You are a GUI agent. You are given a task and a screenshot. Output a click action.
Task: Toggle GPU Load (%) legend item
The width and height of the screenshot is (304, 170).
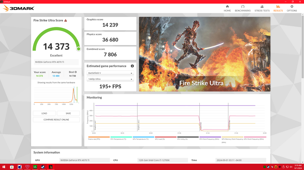pyautogui.click(x=166, y=138)
